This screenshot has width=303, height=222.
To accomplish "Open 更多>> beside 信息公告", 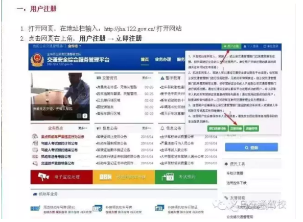I will coord(147,128).
